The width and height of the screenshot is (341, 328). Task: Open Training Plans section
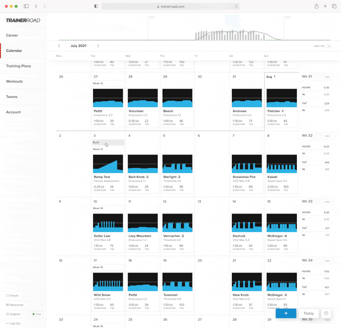(x=18, y=66)
